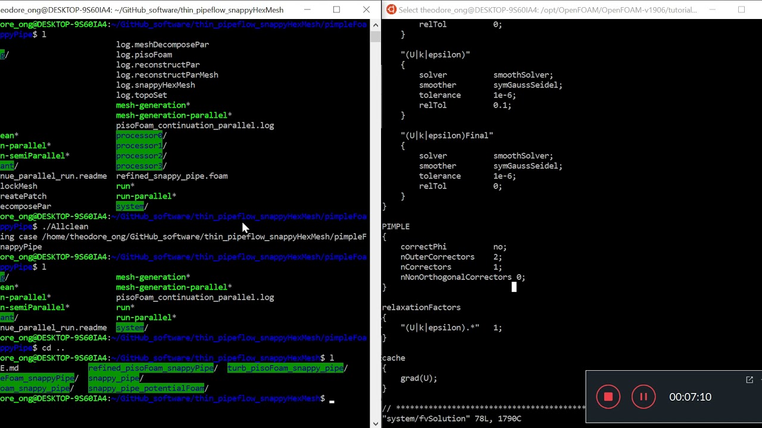Click the '"(U|k|epsilon)Final"' heading

[447, 136]
